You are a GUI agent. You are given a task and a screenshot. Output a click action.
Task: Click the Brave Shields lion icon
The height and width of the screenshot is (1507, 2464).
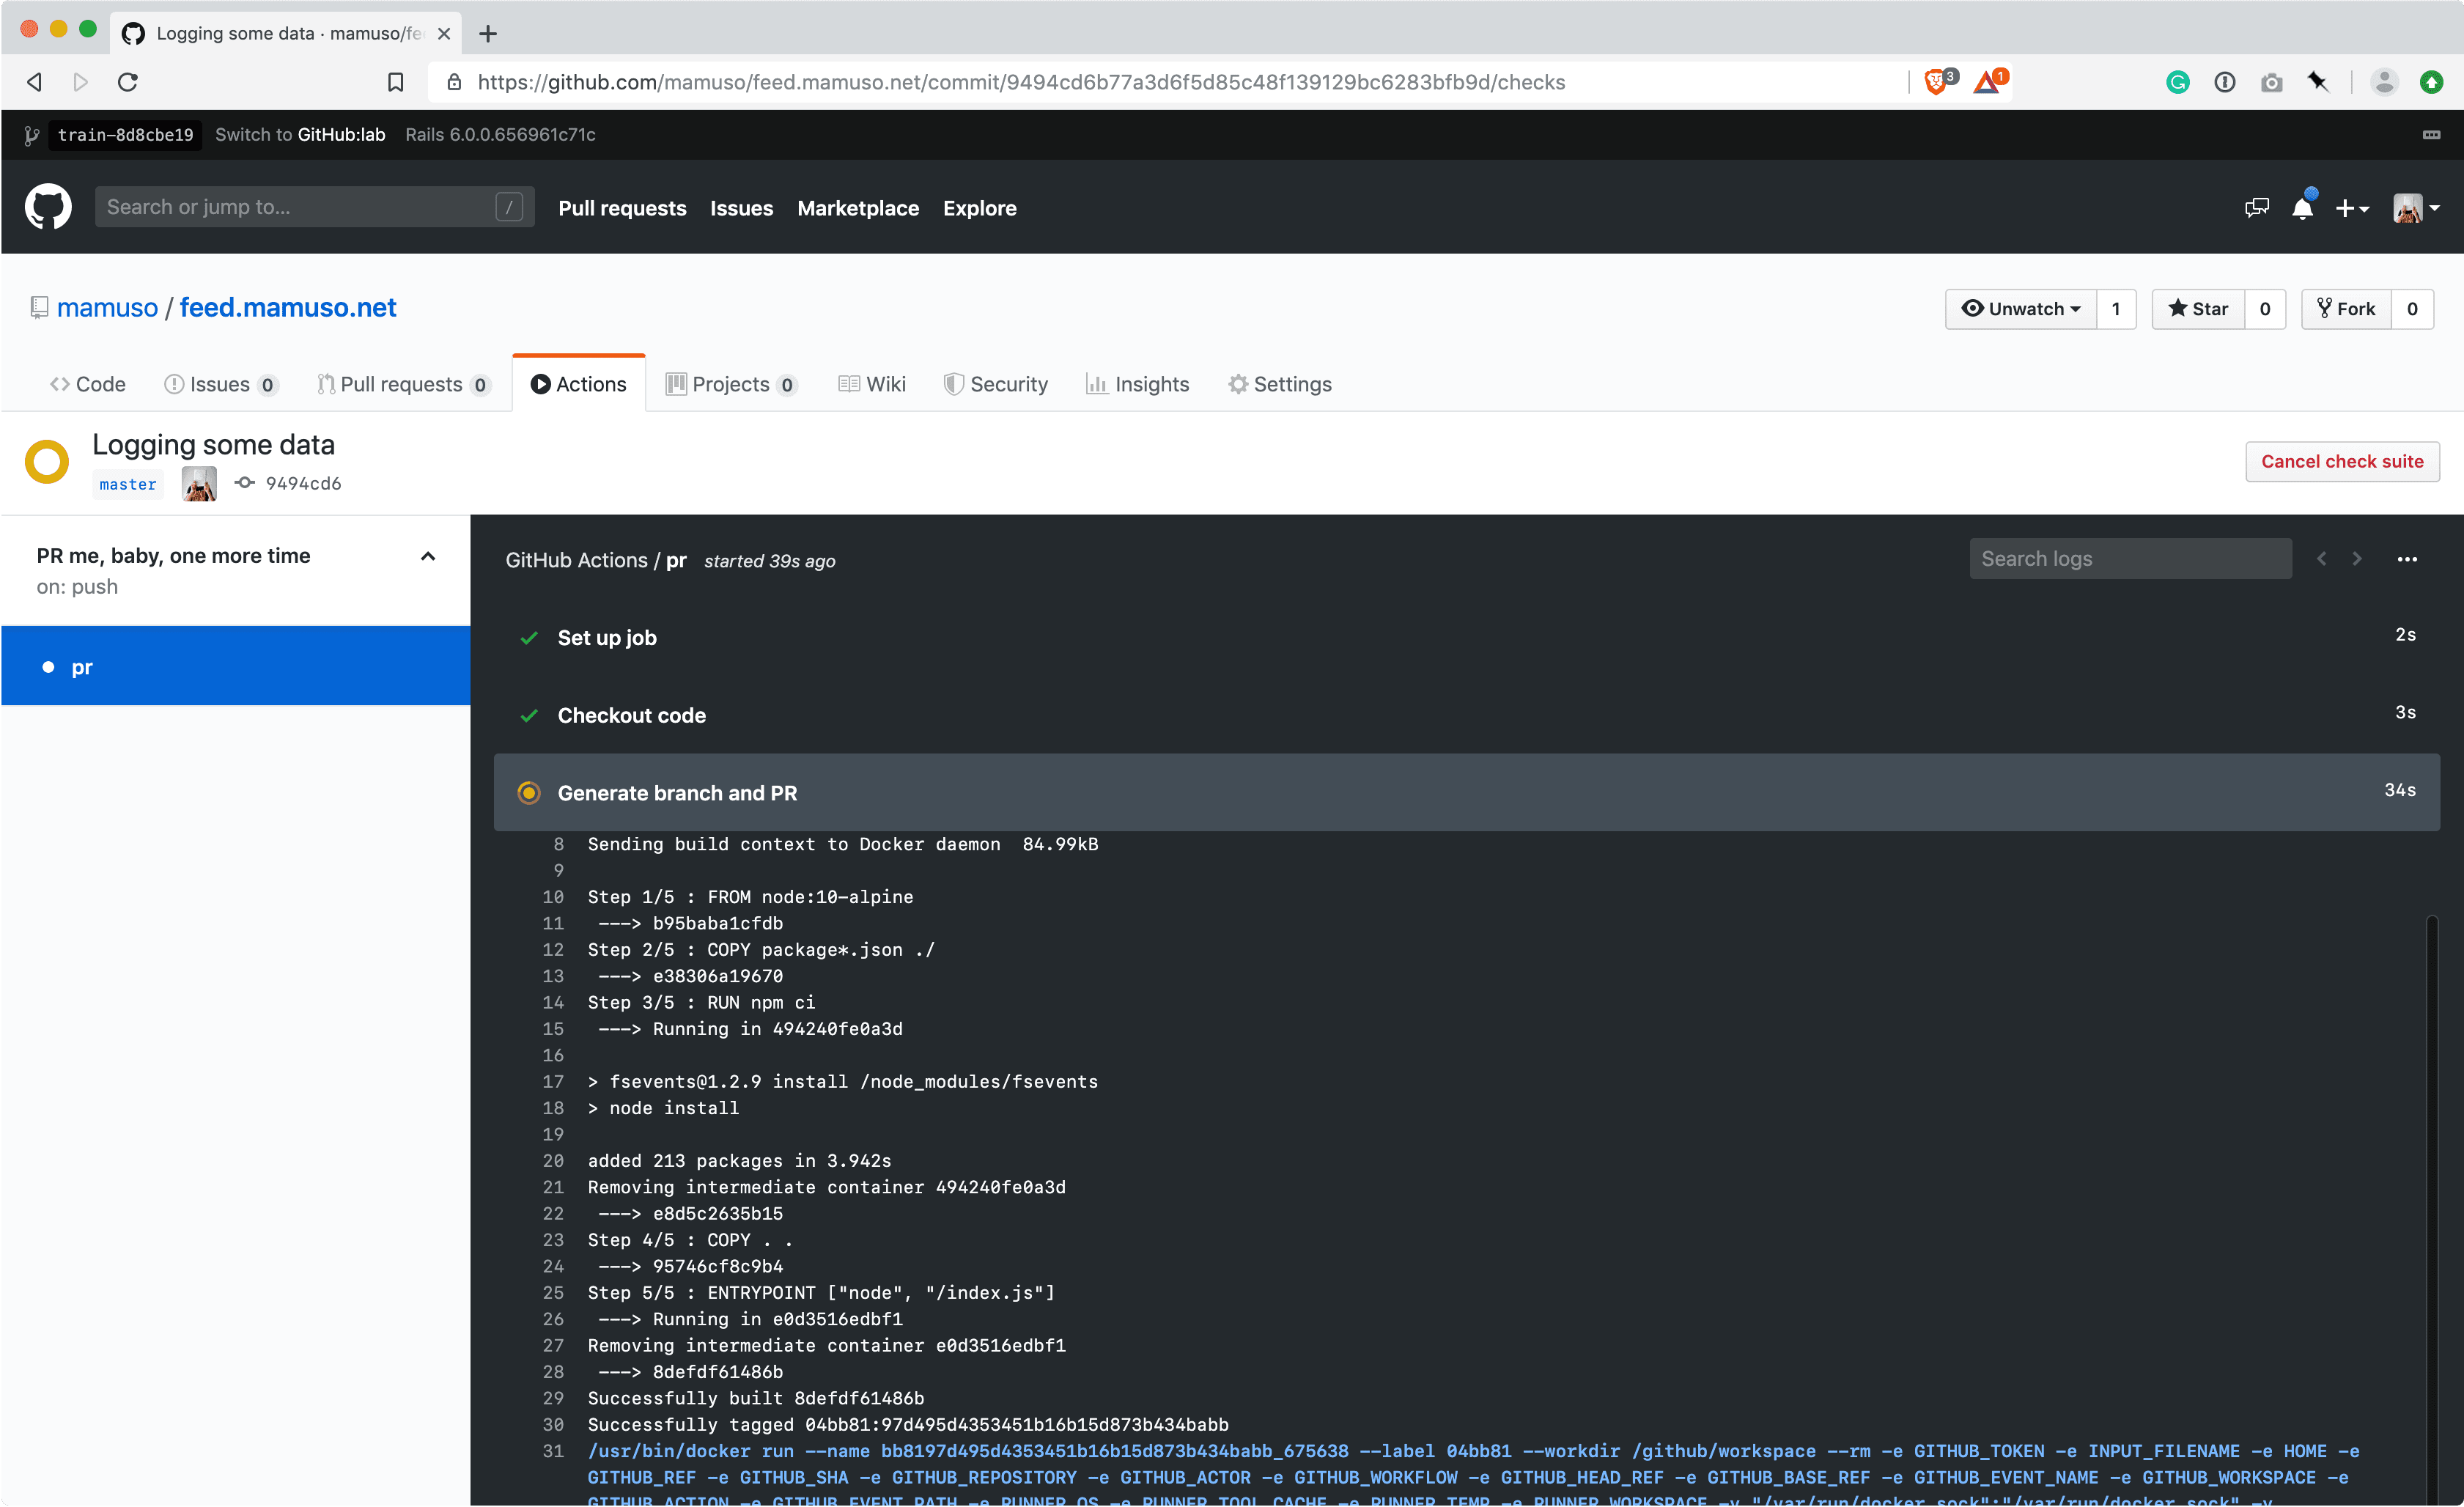[1936, 82]
